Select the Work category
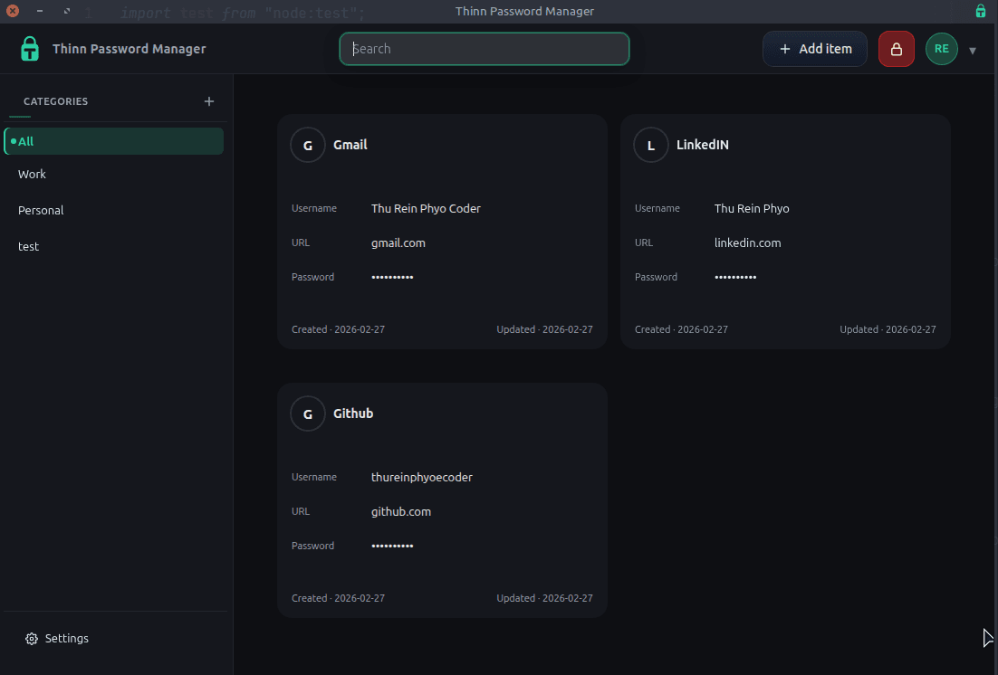The width and height of the screenshot is (998, 675). (32, 174)
